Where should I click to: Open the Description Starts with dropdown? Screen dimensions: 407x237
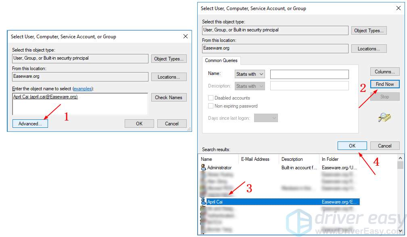click(x=249, y=86)
